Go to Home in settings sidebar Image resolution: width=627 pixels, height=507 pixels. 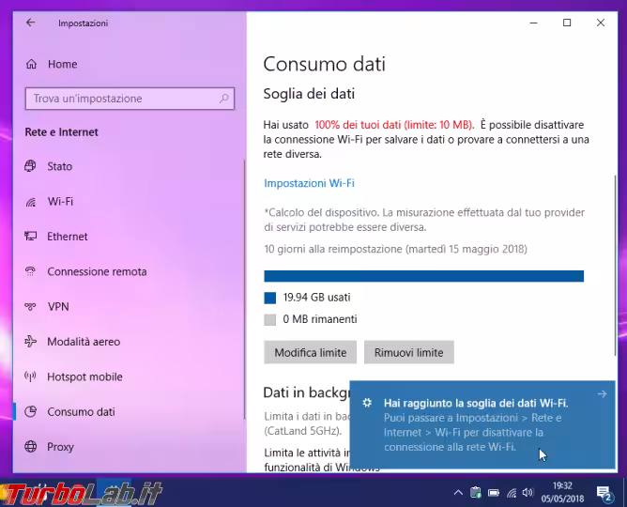(62, 64)
